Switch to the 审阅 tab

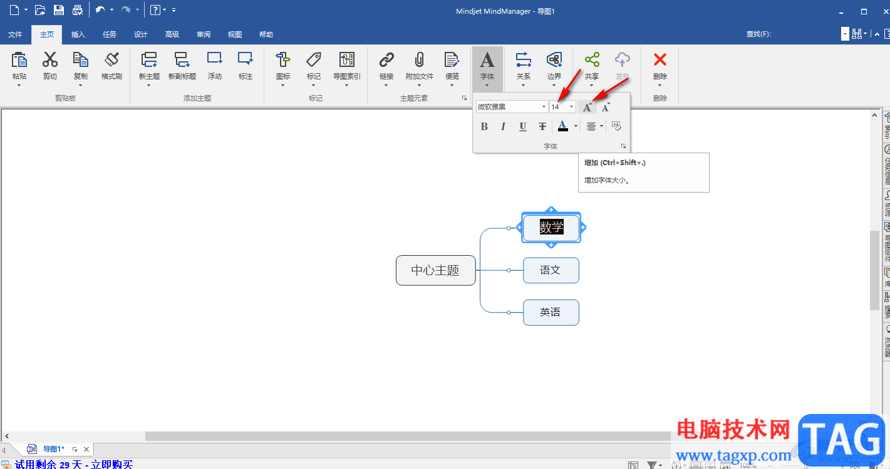204,34
